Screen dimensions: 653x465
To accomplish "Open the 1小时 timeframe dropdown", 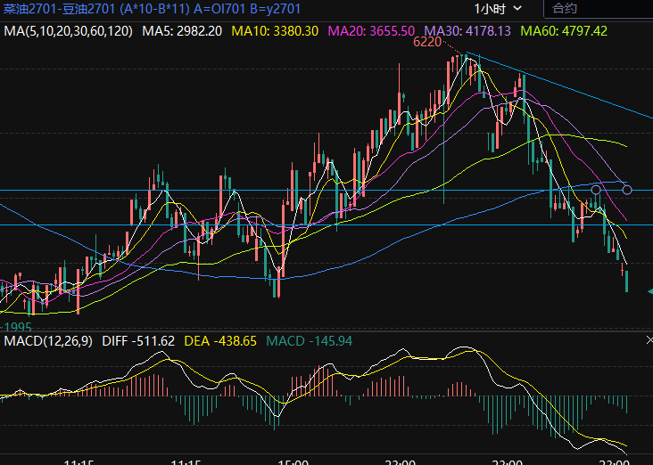I will tap(498, 9).
